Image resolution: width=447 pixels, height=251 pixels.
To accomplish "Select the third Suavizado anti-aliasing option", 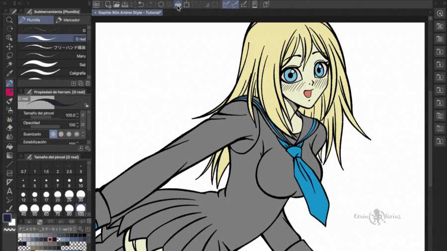I will (69, 134).
